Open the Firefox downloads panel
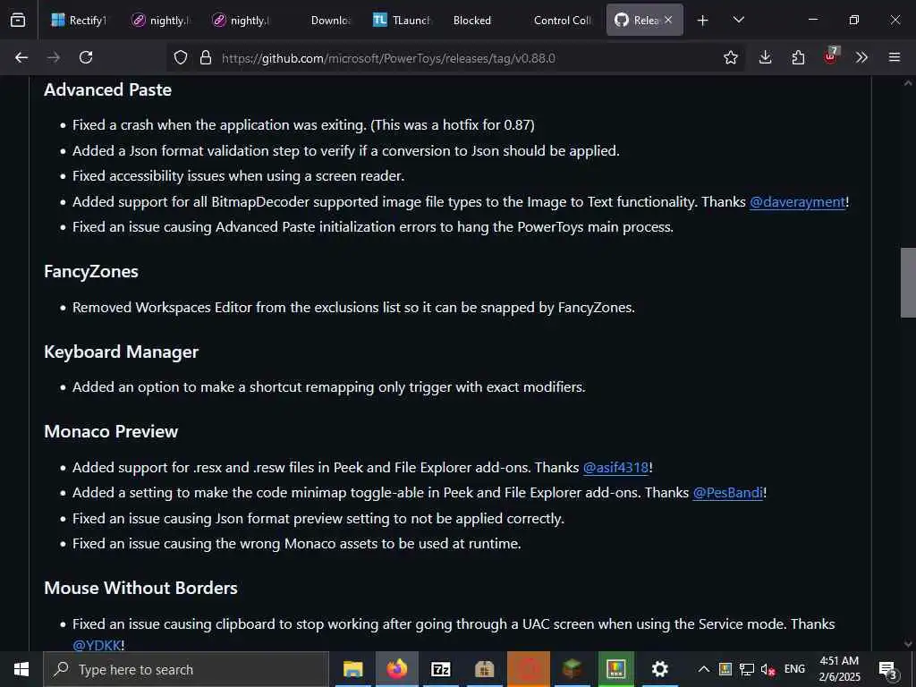The height and width of the screenshot is (687, 916). pyautogui.click(x=766, y=57)
